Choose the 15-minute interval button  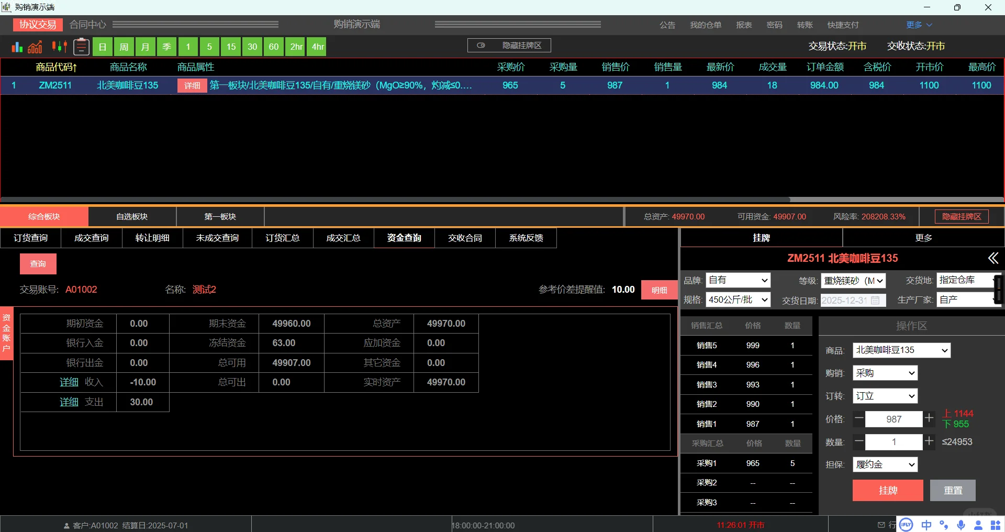(231, 47)
